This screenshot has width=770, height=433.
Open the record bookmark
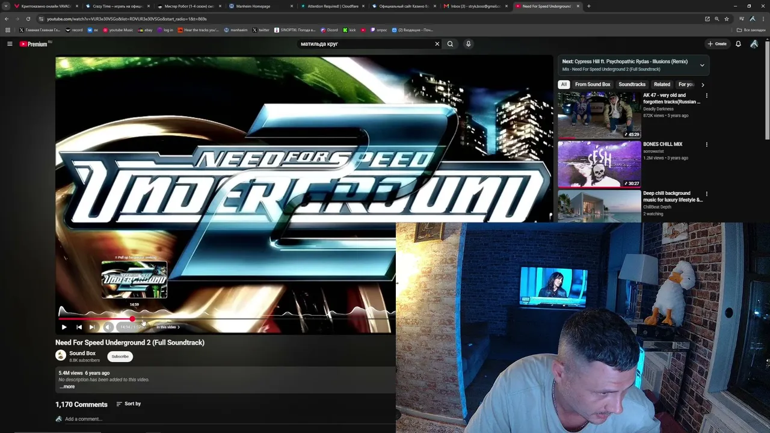[74, 30]
